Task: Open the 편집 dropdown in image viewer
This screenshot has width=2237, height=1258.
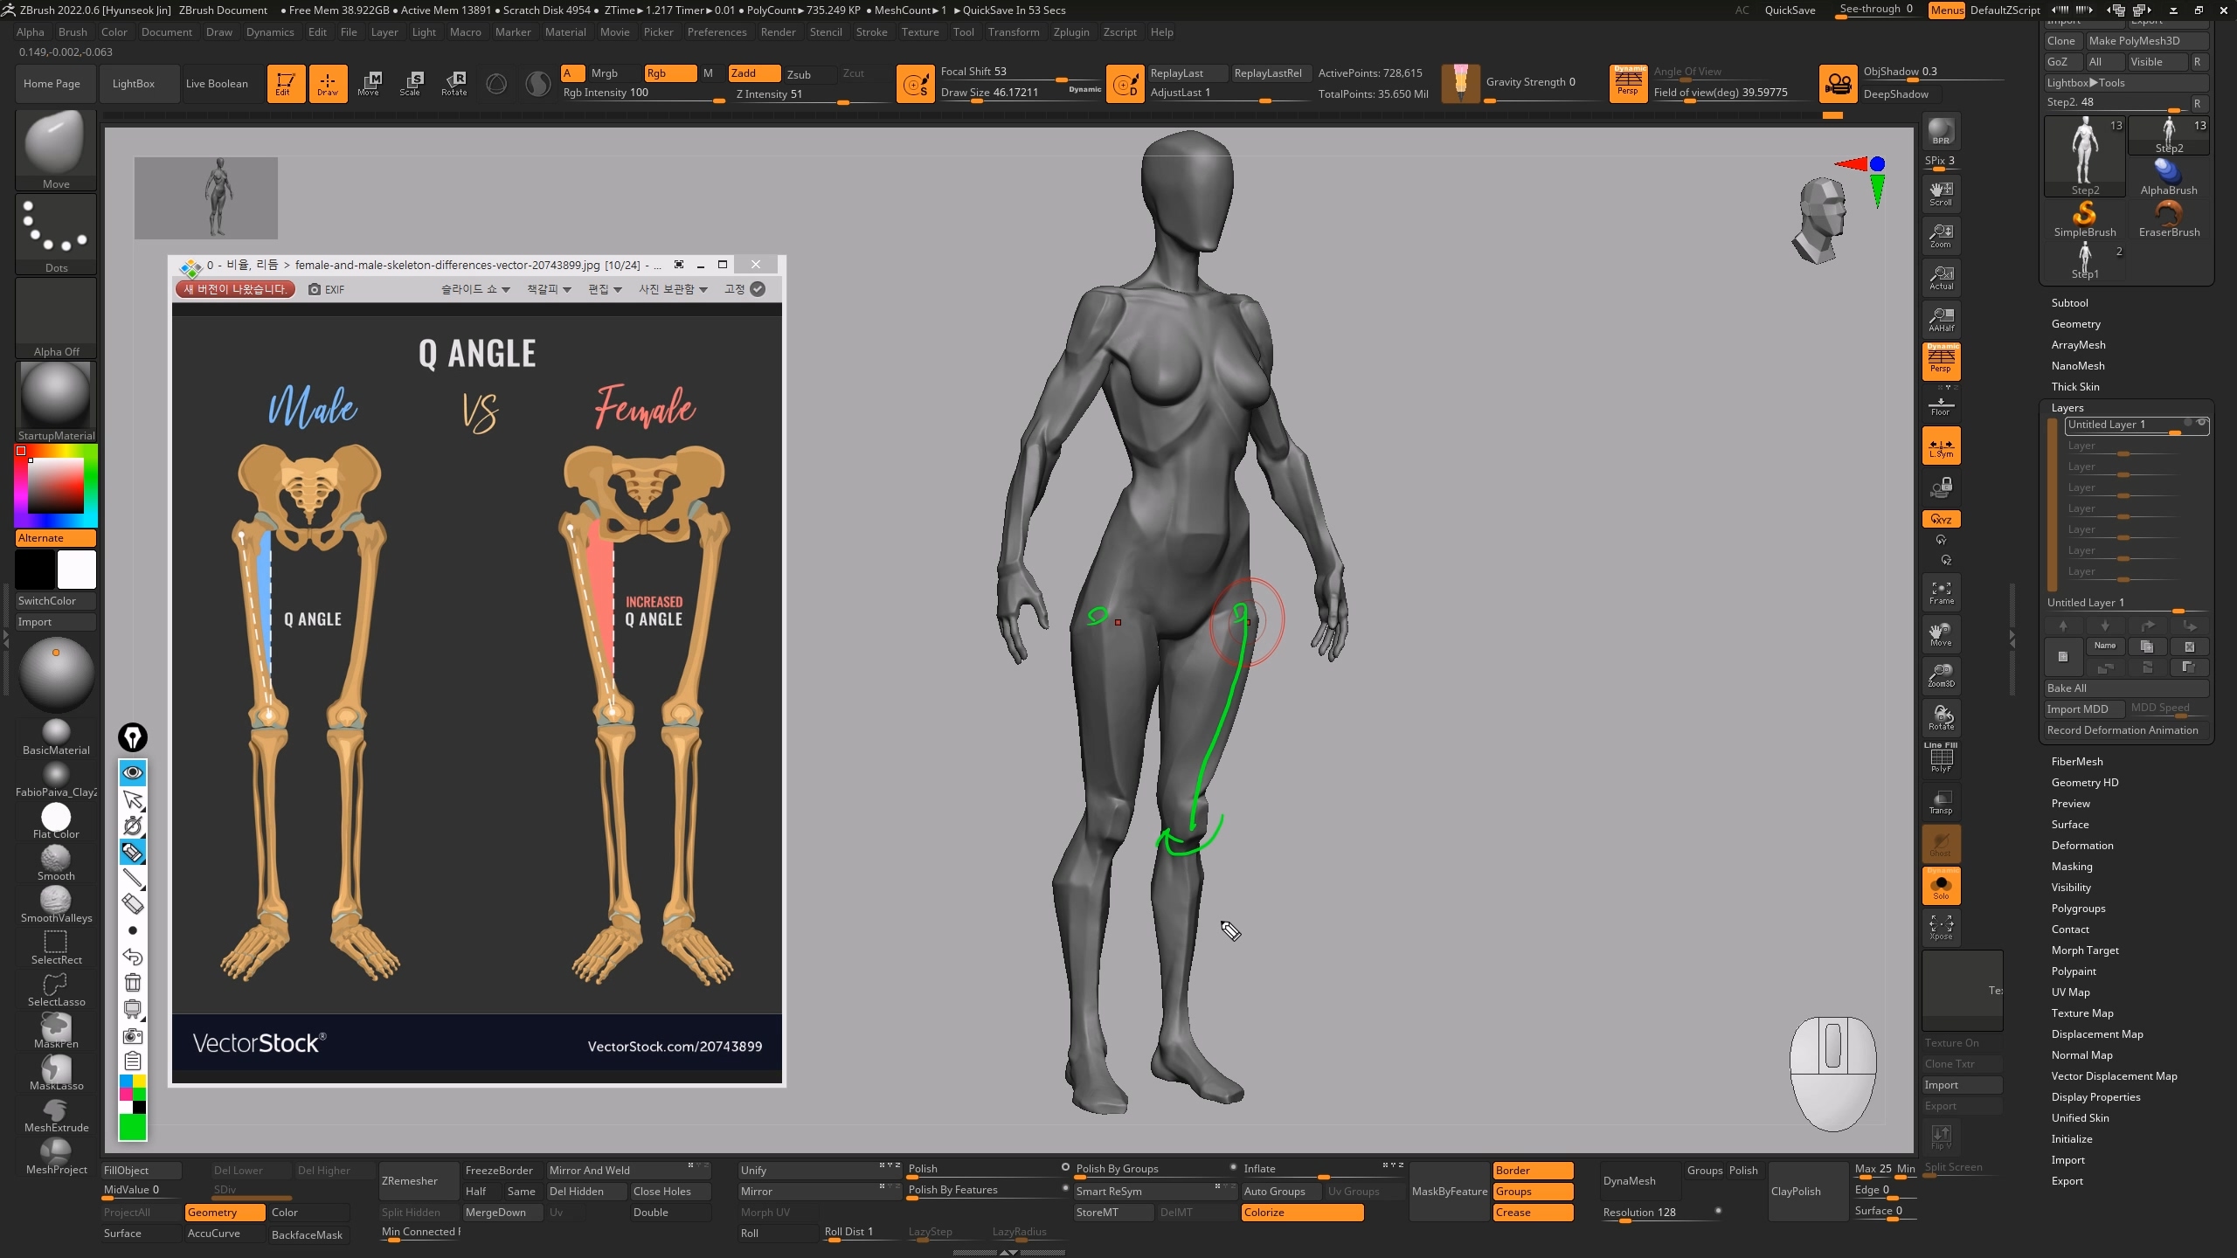Action: click(605, 289)
